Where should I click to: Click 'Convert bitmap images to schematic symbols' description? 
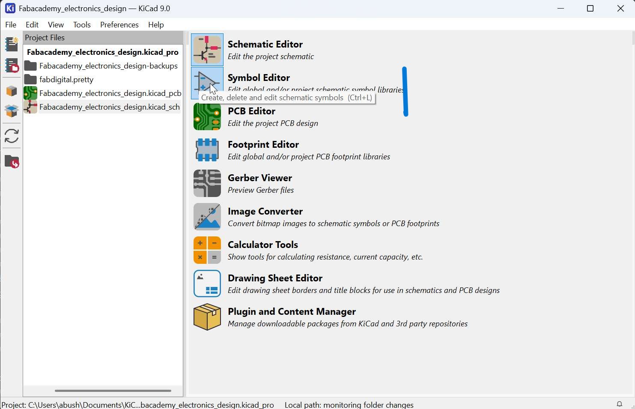click(334, 224)
